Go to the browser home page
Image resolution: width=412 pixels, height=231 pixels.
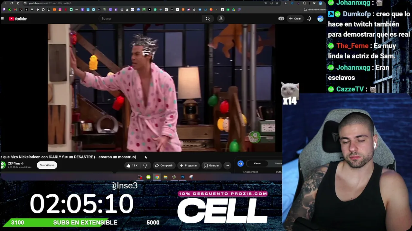click(18, 3)
